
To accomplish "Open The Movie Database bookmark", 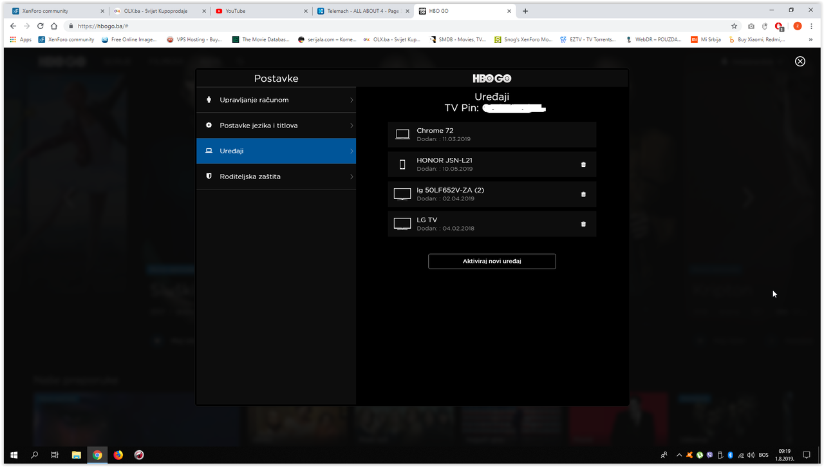I will 261,39.
